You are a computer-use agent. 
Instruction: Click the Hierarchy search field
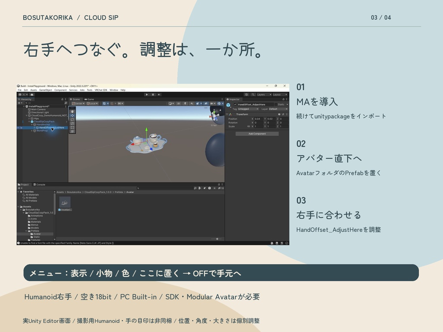44,103
